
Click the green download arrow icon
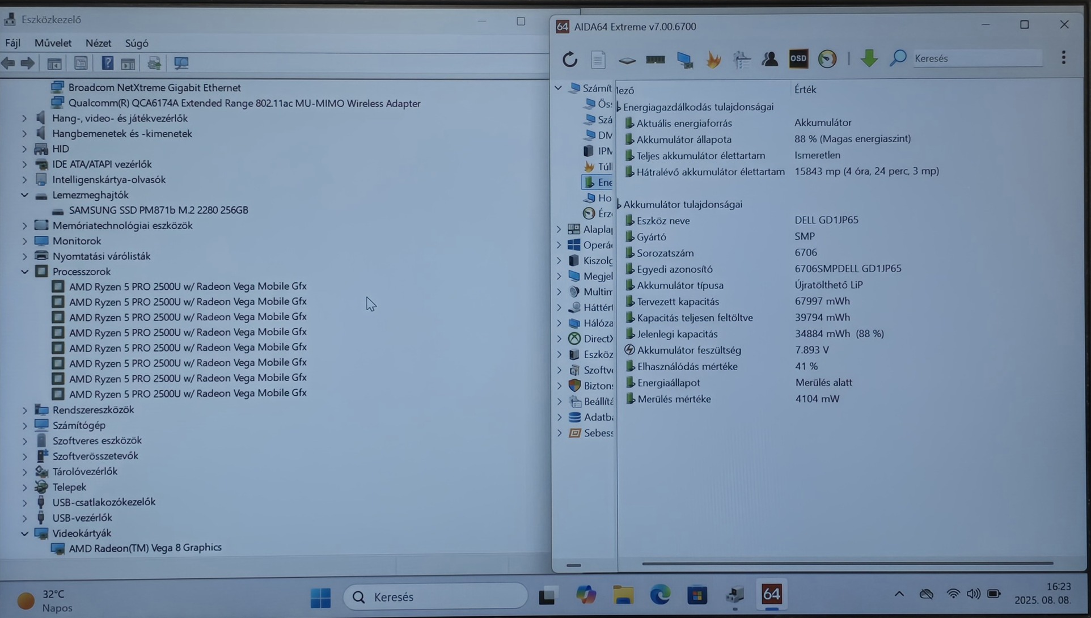pos(868,58)
